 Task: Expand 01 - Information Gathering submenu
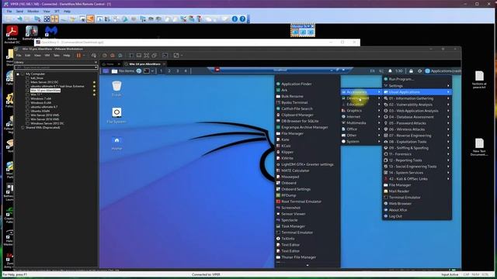pyautogui.click(x=417, y=98)
